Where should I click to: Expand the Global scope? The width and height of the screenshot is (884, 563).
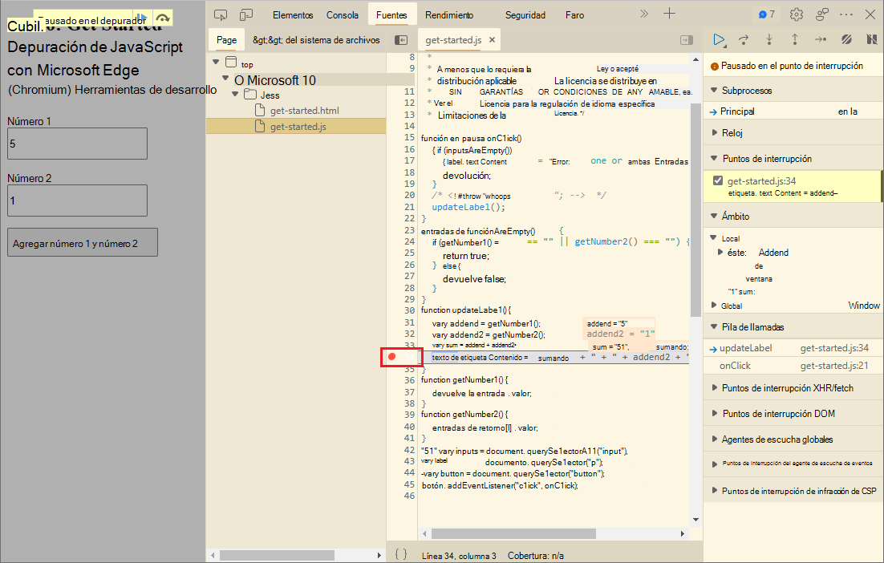tap(714, 306)
